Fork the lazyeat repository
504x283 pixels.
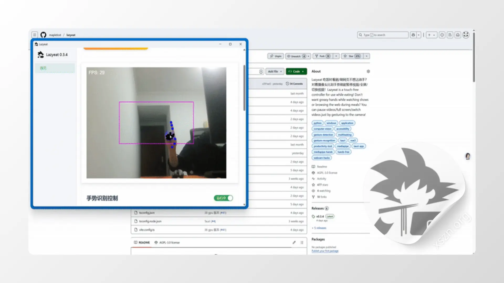[x=323, y=56]
